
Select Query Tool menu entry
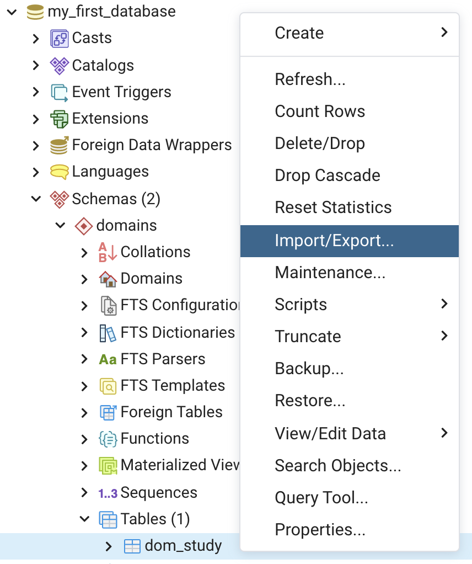tap(321, 498)
